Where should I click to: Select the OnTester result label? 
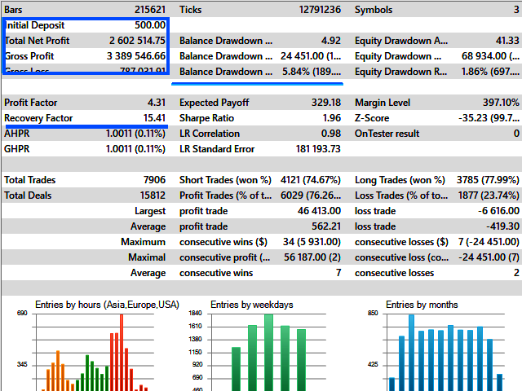(x=387, y=134)
